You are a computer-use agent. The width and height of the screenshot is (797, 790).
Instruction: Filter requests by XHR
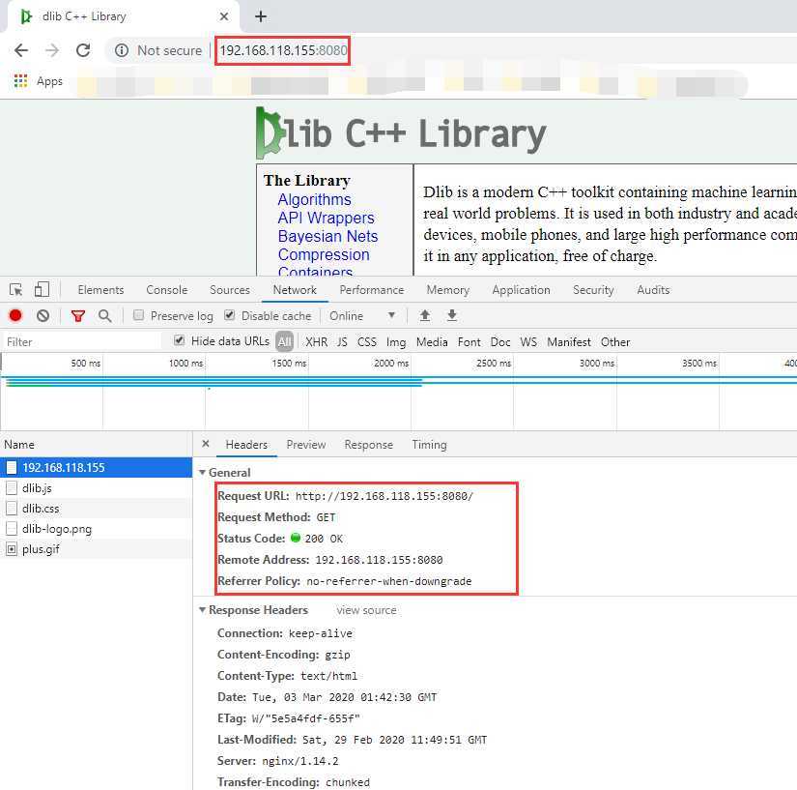[316, 342]
